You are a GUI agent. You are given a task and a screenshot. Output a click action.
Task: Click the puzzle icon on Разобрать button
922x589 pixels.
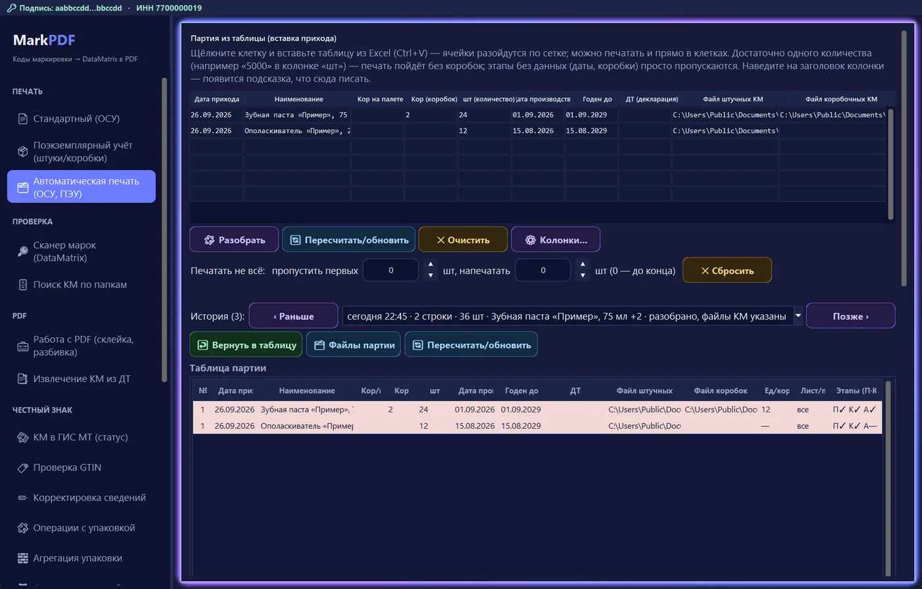209,240
